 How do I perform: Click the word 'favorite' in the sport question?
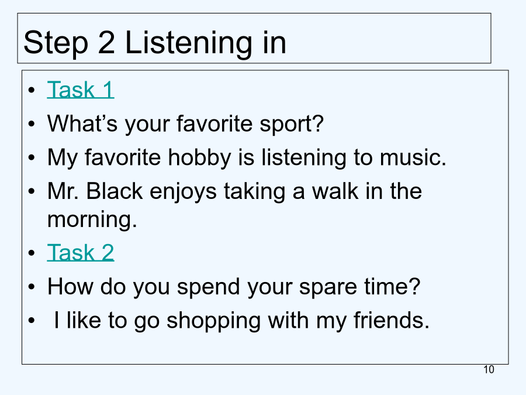tap(214, 123)
